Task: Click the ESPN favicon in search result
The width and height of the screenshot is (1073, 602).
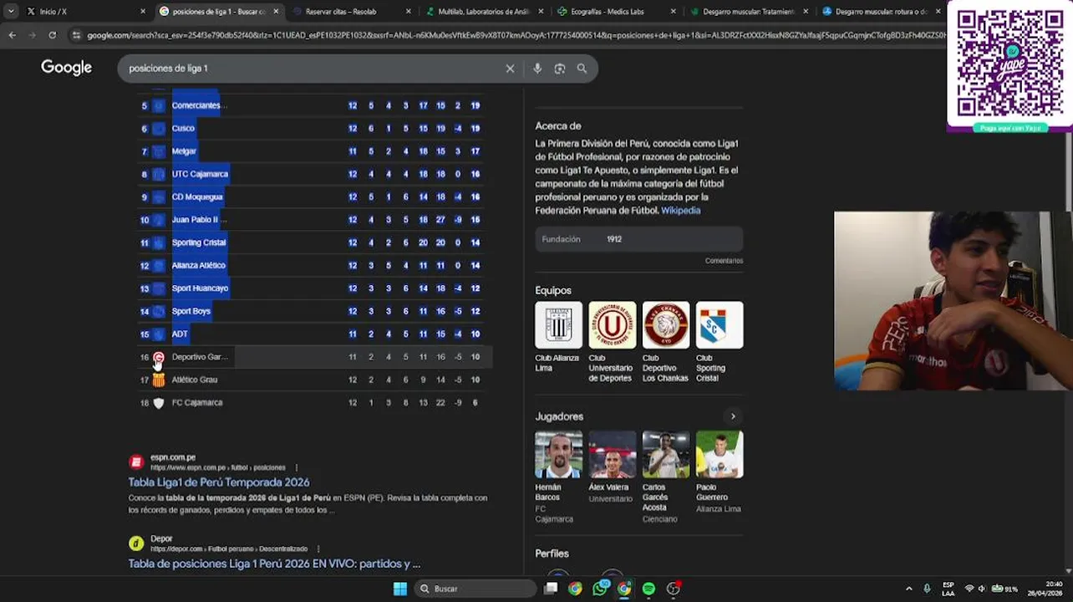Action: click(136, 462)
